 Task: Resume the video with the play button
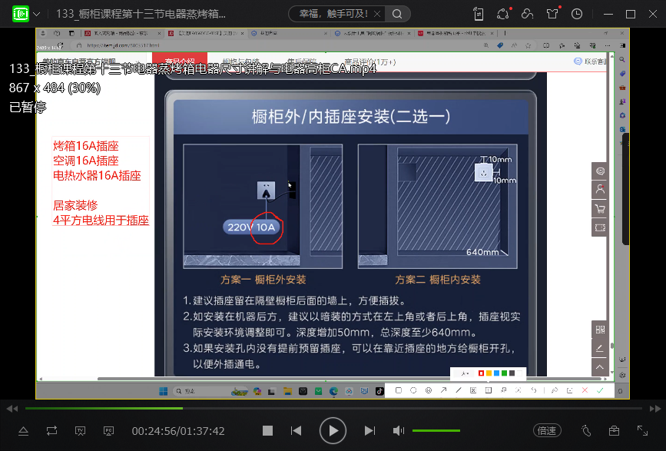tap(333, 430)
